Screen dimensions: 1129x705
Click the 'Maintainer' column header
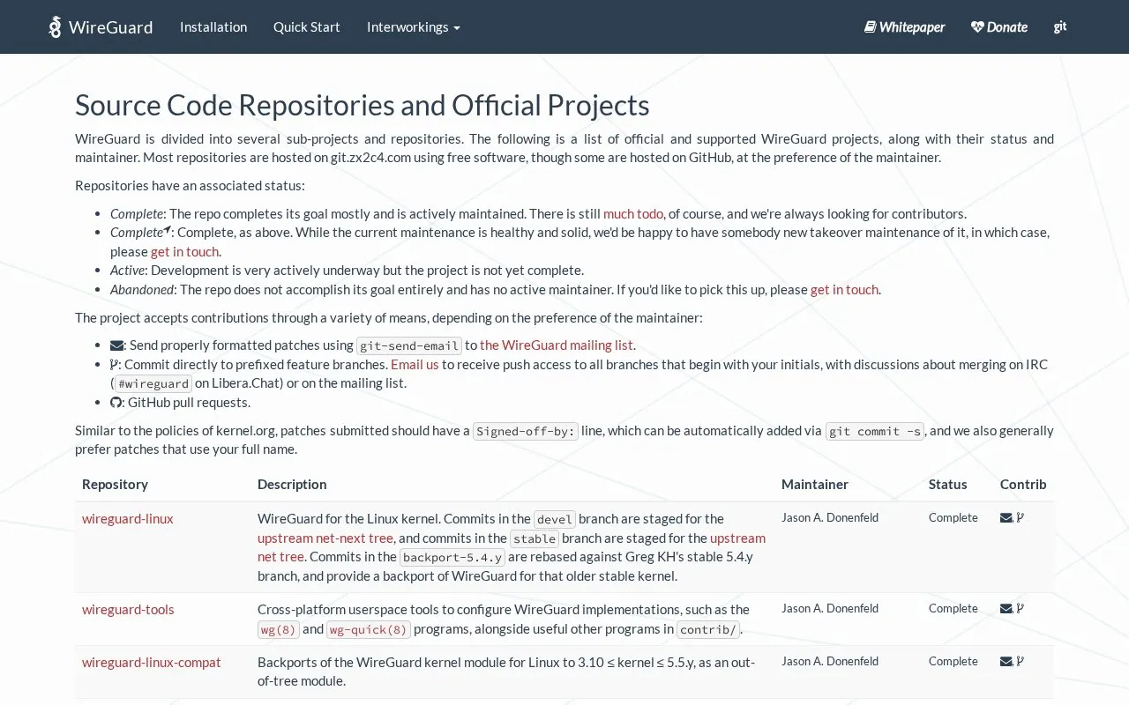[815, 485]
